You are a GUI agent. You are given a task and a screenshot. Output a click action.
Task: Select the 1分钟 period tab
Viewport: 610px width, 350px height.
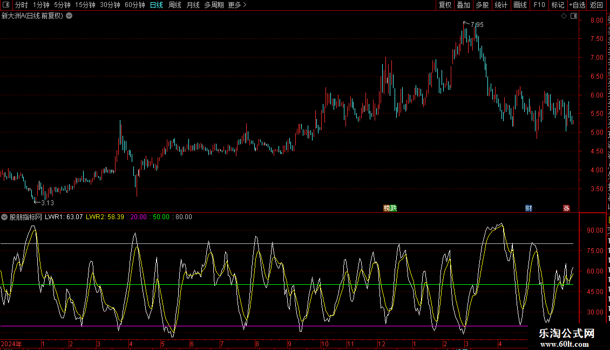pyautogui.click(x=41, y=5)
